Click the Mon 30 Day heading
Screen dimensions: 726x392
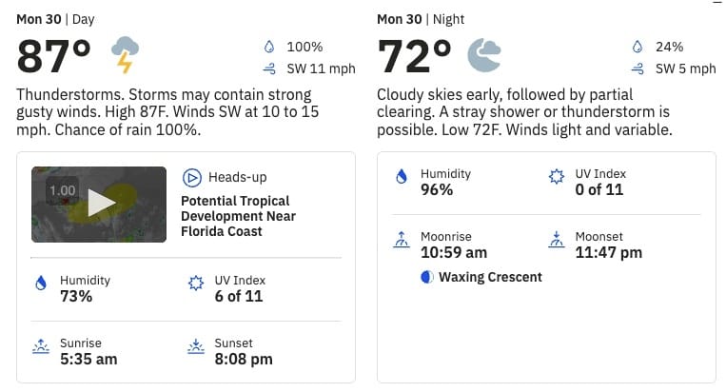55,19
